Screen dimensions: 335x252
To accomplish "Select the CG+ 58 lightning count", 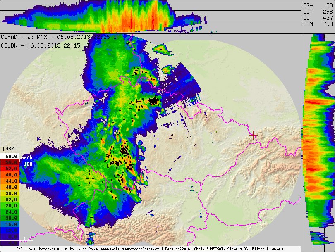I will tap(318, 5).
